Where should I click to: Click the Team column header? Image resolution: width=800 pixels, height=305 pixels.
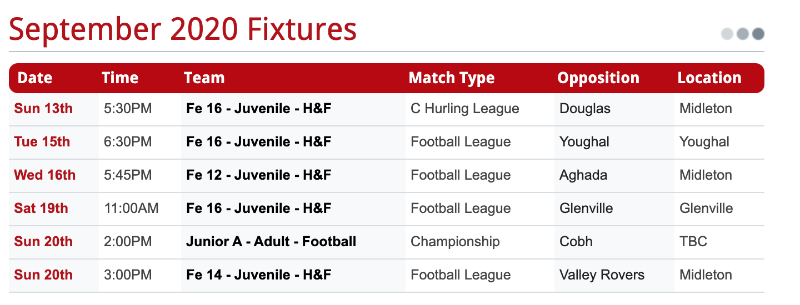pyautogui.click(x=204, y=78)
